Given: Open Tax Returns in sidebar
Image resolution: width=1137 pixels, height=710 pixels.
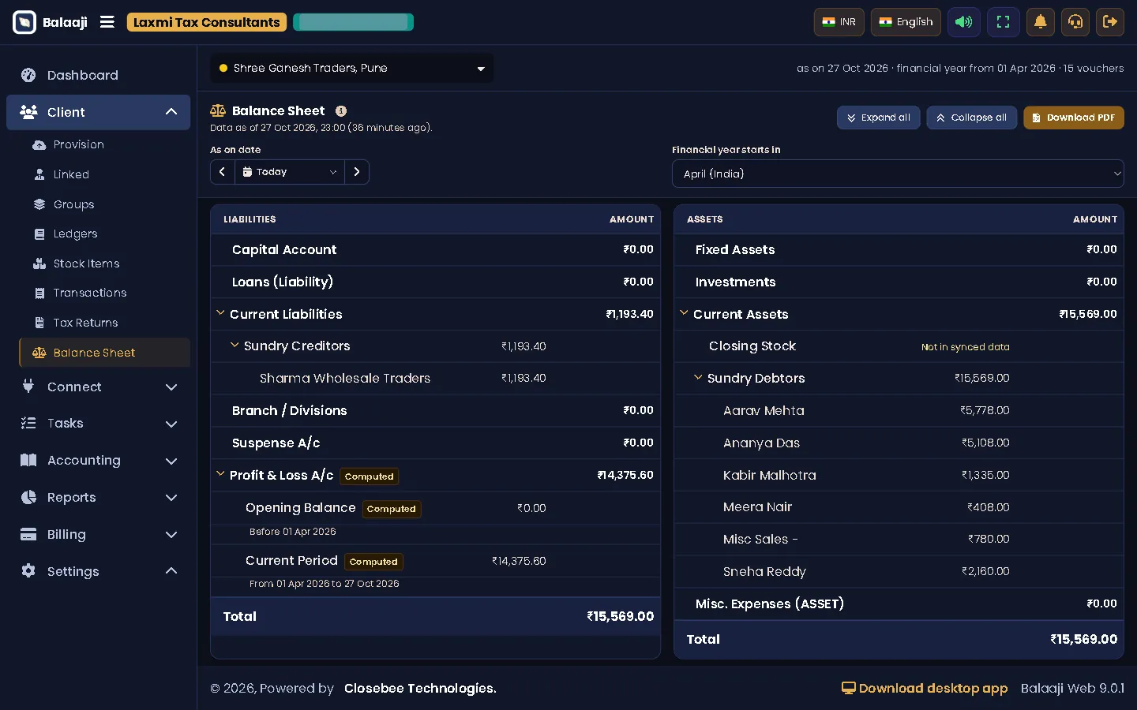Looking at the screenshot, I should [104, 323].
